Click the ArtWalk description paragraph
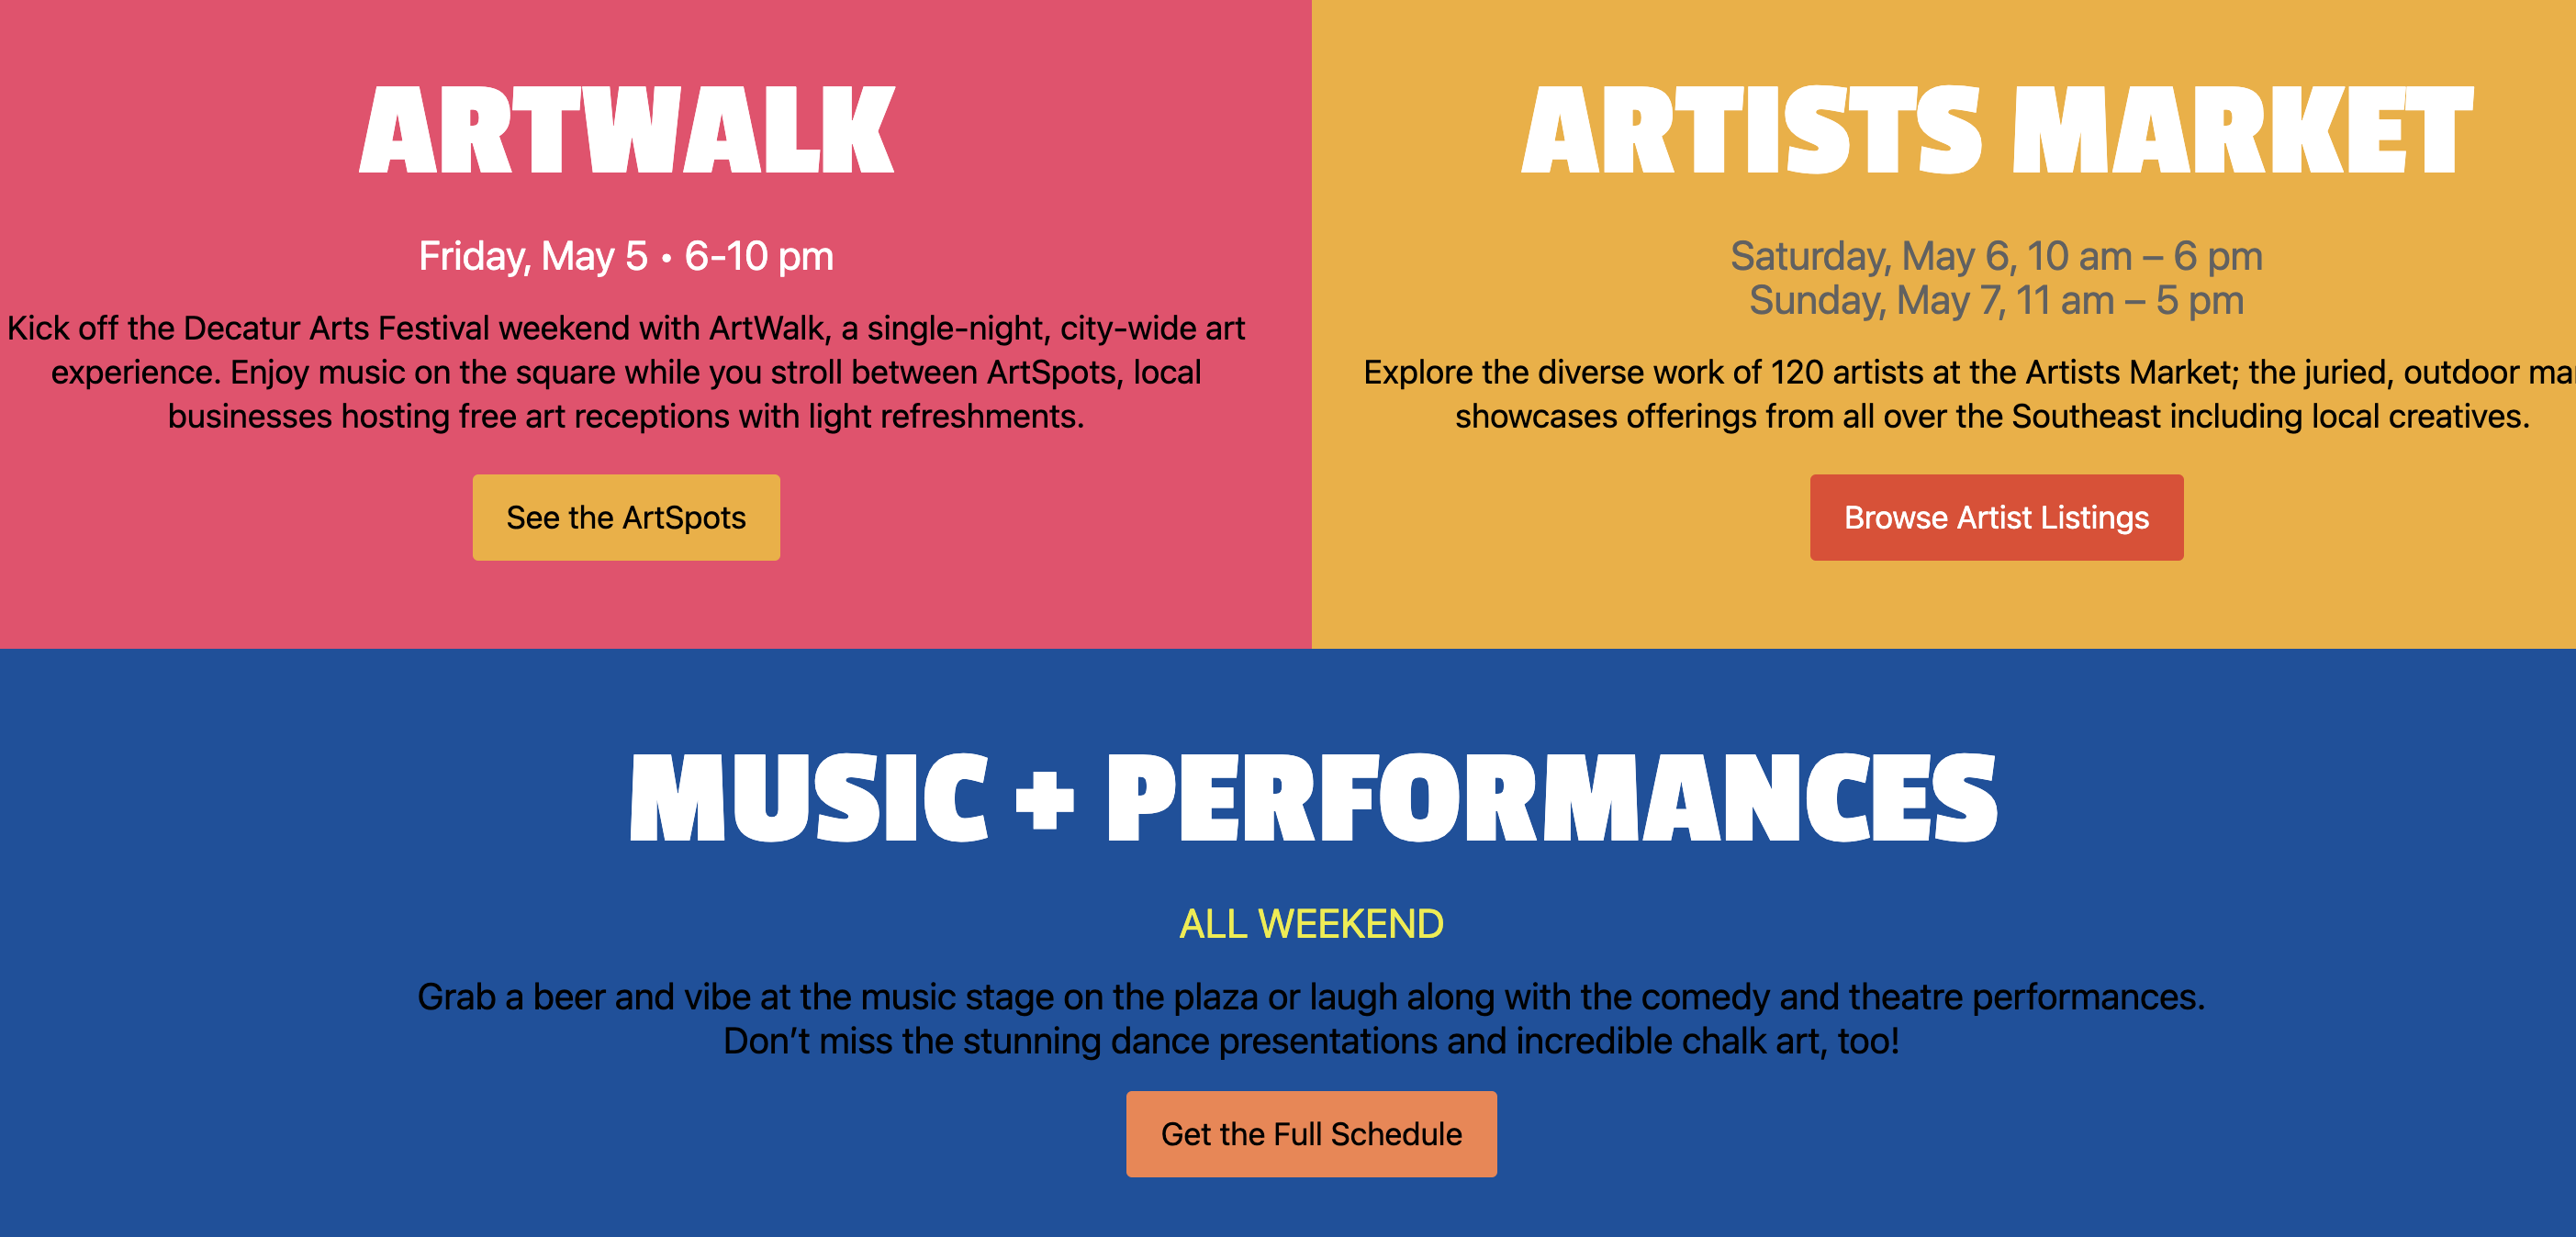 coord(627,372)
